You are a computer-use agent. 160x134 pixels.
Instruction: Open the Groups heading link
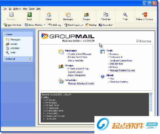(69, 65)
